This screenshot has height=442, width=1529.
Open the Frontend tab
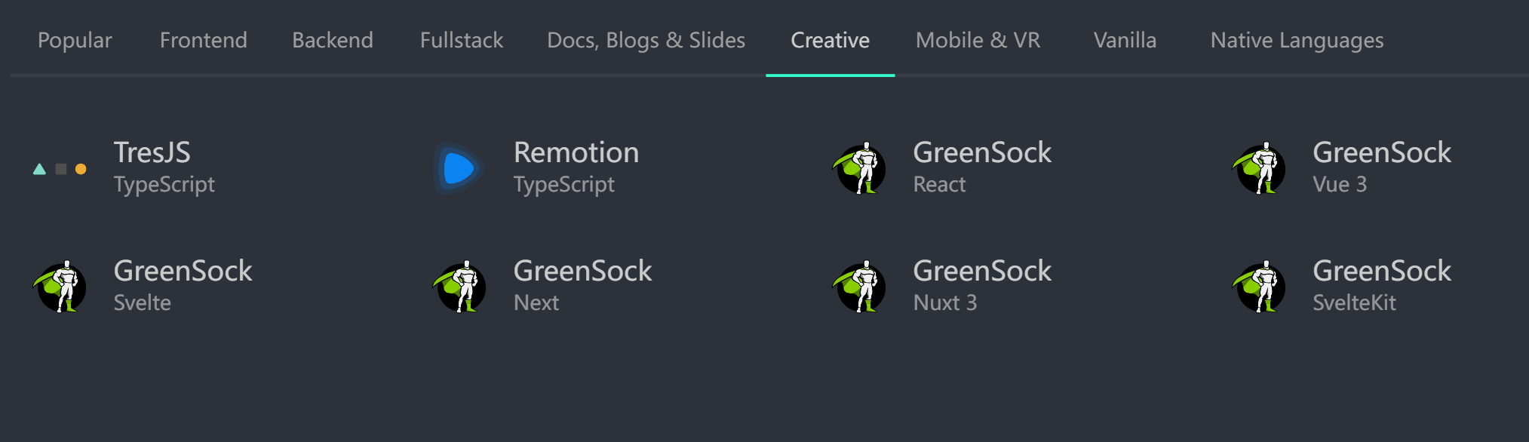coord(204,40)
